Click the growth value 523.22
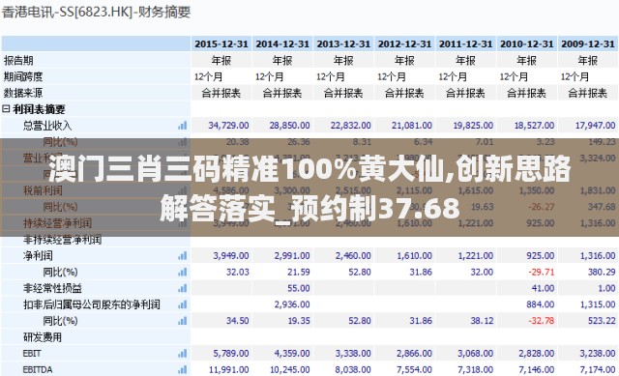 coord(602,321)
